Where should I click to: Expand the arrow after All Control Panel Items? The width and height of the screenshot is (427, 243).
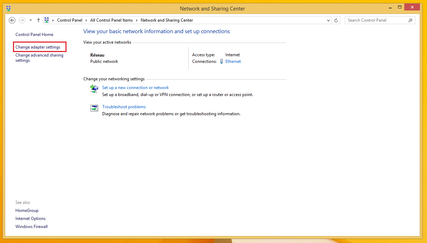point(137,20)
